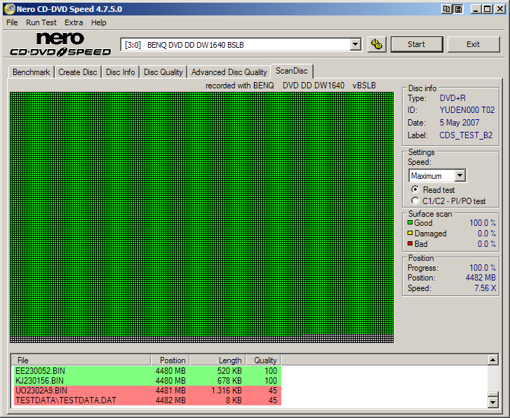Click the Length column header
510x418 pixels.
[x=217, y=360]
